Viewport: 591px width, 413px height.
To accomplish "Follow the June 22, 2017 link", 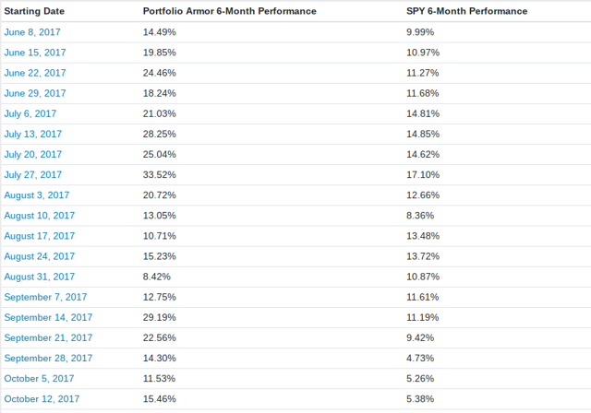I will (x=35, y=73).
